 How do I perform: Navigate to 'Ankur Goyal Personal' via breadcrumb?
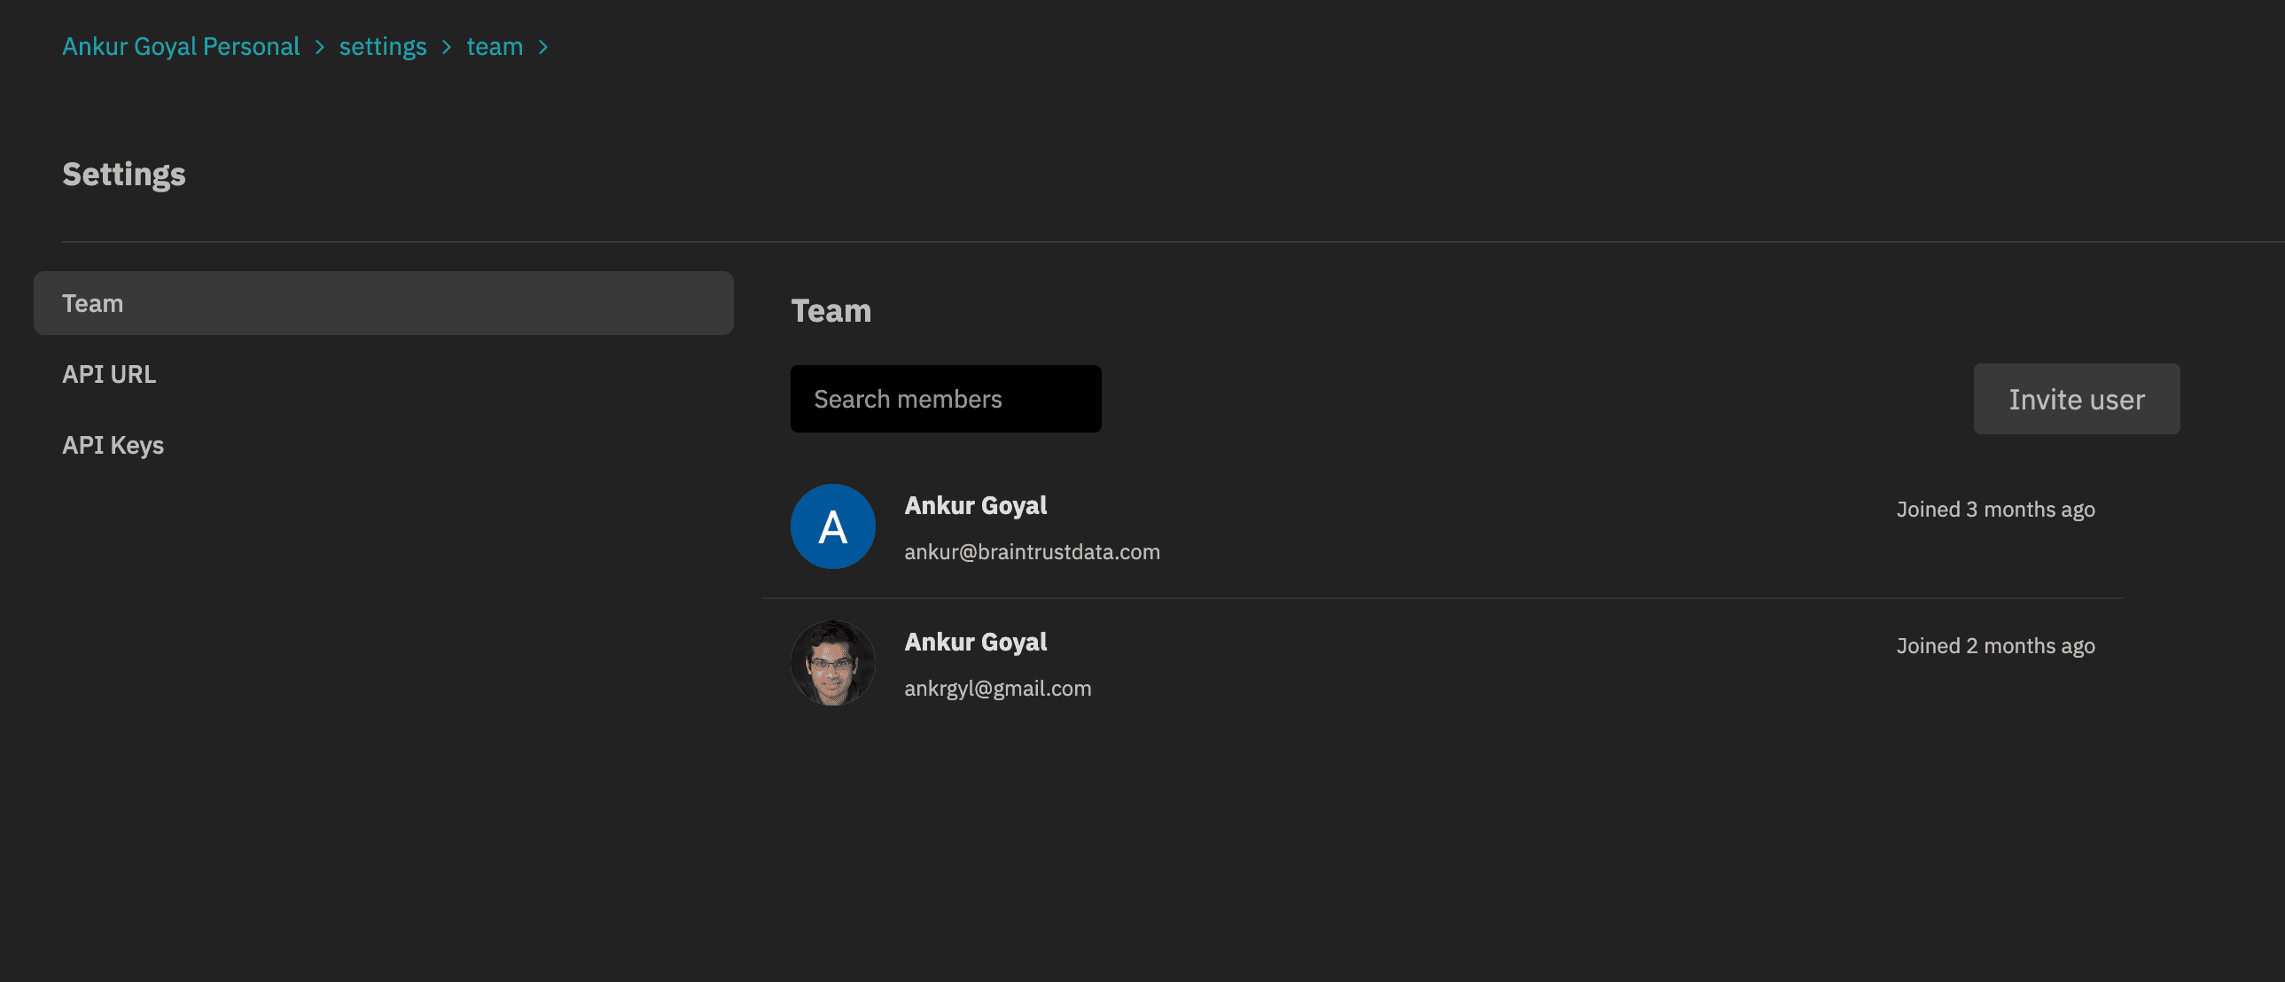(x=180, y=45)
